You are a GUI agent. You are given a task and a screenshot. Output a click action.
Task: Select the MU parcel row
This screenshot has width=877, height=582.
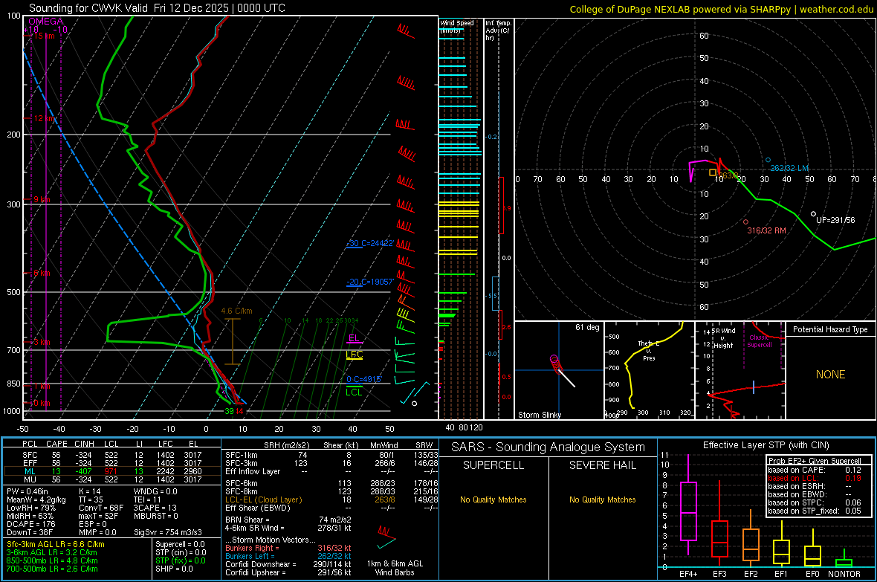tap(111, 479)
